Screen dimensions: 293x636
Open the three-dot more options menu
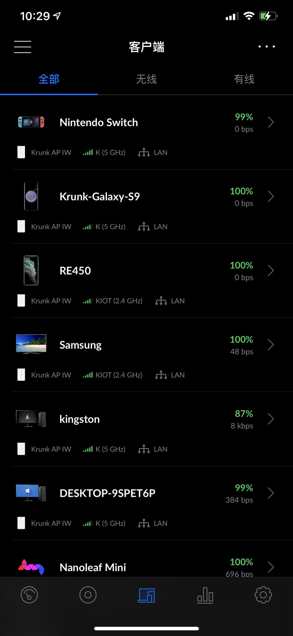pos(266,47)
